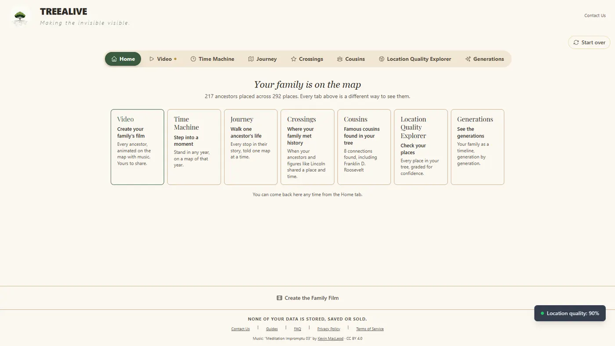Open the Location Quality Explorer tab
Image resolution: width=615 pixels, height=346 pixels.
pyautogui.click(x=415, y=59)
